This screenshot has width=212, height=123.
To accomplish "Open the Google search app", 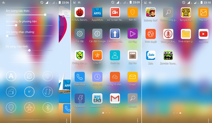I will (x=132, y=98).
